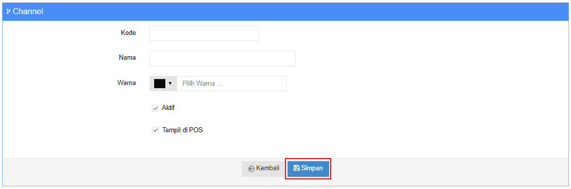This screenshot has height=189, width=571.
Task: Click the Kode field label
Action: coord(128,33)
